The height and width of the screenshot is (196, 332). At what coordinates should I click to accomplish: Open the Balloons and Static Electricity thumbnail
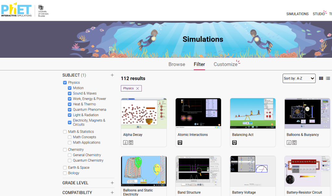click(x=144, y=171)
